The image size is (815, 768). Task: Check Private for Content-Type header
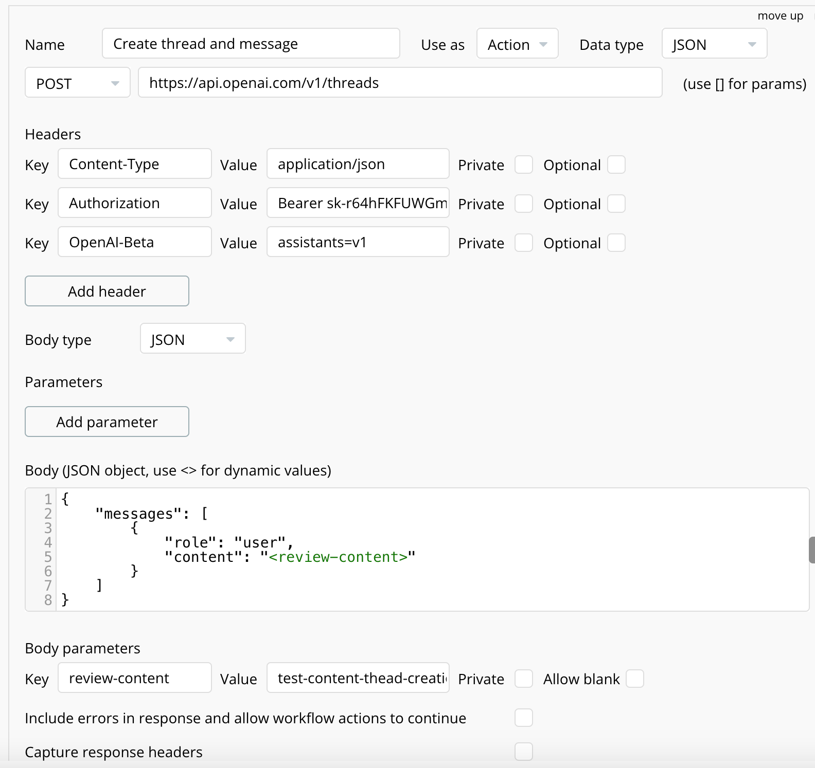coord(524,165)
